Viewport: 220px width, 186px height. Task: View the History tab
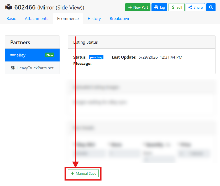94,19
